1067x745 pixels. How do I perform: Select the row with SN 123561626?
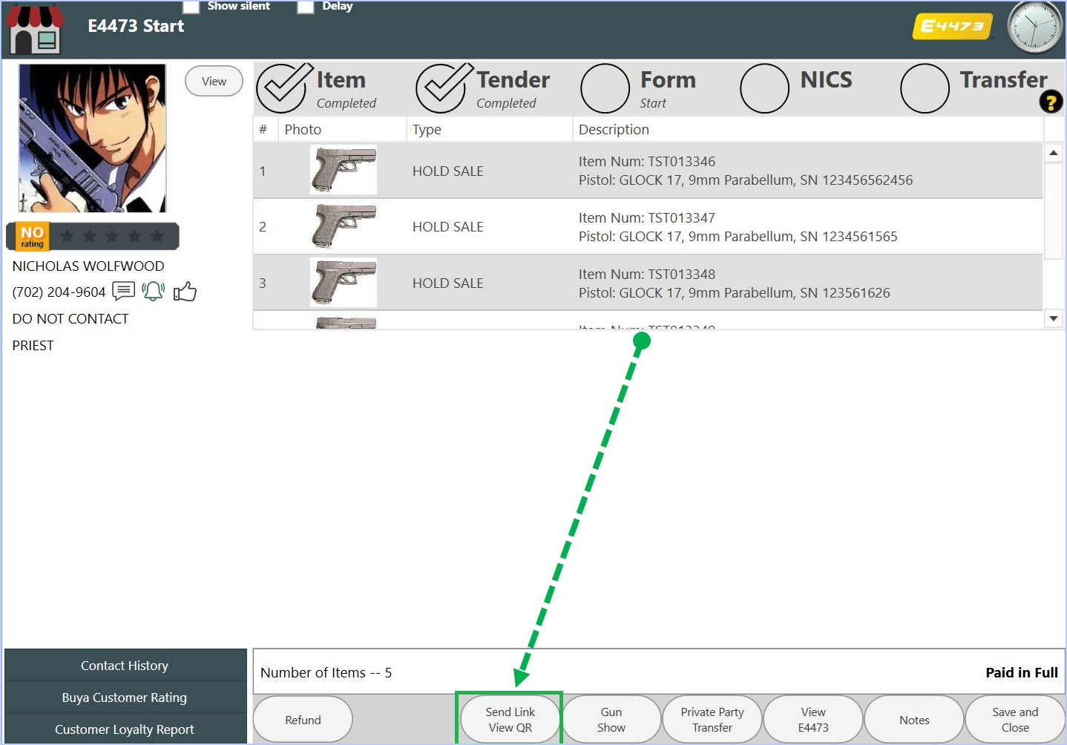coord(648,283)
